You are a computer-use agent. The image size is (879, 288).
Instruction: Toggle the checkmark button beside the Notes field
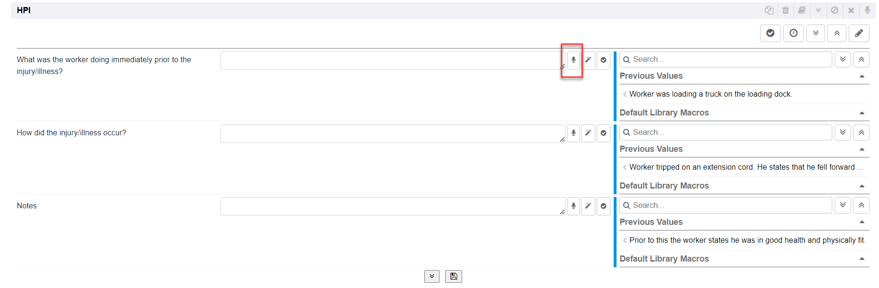[x=603, y=206]
